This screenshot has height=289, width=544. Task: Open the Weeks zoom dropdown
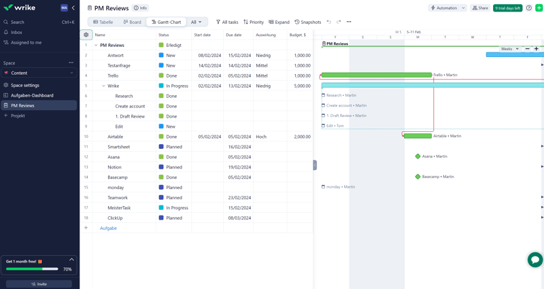coord(509,49)
